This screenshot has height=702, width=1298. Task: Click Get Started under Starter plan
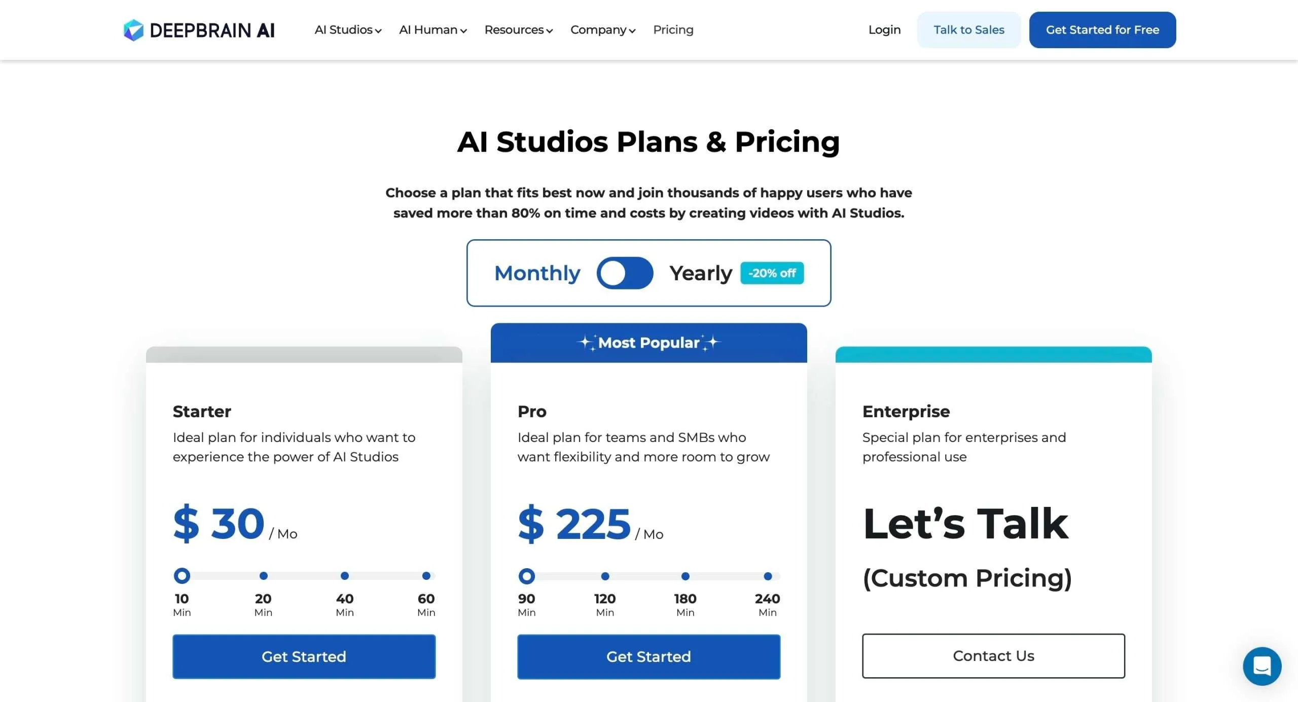coord(304,656)
